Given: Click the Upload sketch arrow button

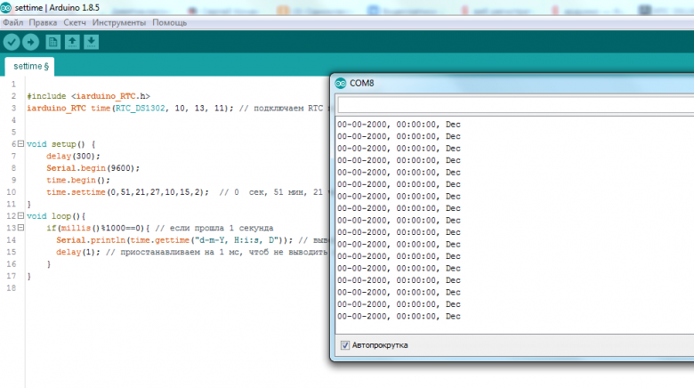Looking at the screenshot, I should coord(30,42).
